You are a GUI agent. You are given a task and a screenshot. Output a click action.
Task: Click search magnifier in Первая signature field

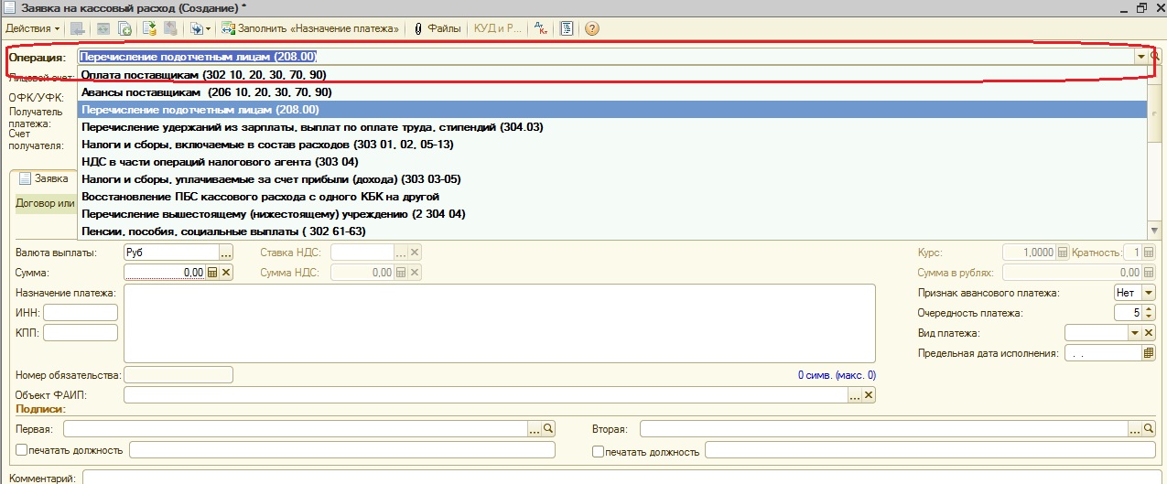[548, 428]
